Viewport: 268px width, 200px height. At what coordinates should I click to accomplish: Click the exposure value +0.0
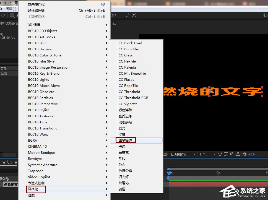pos(251,154)
